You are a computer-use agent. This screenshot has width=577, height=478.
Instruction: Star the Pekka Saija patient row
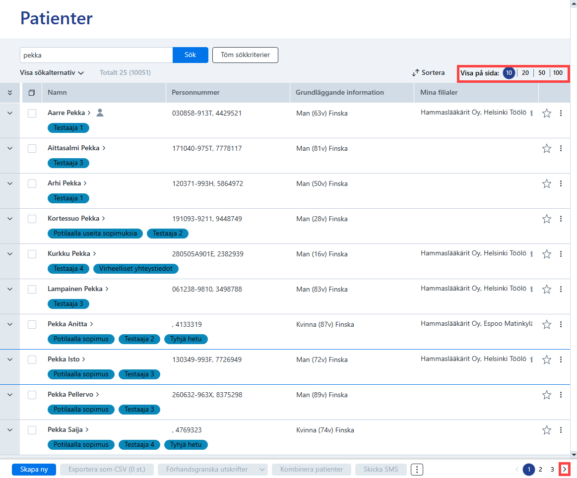coord(546,430)
